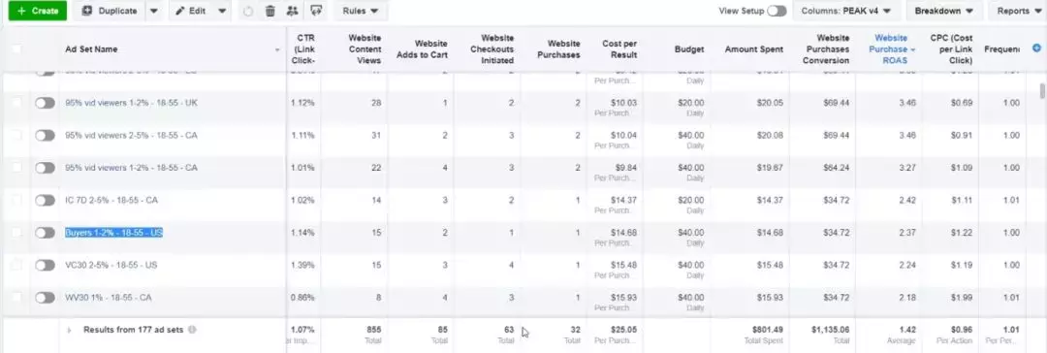1047x353 pixels.
Task: Click the undo circular arrow icon
Action: click(249, 11)
